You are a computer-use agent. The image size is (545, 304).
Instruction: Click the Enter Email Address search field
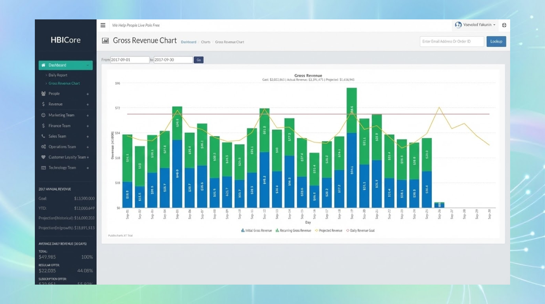[452, 42]
